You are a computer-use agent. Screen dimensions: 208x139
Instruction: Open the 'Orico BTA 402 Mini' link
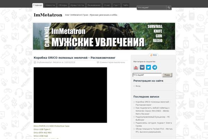coord(43,133)
